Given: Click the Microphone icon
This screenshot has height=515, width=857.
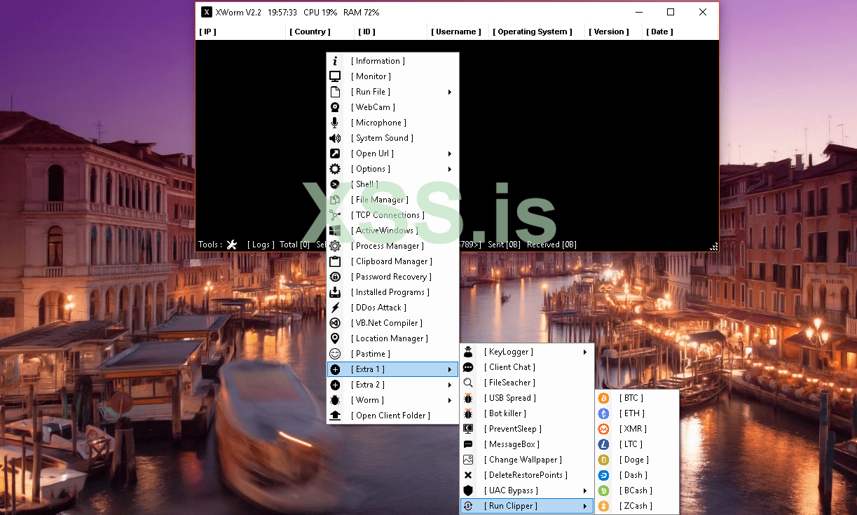Looking at the screenshot, I should click(335, 123).
